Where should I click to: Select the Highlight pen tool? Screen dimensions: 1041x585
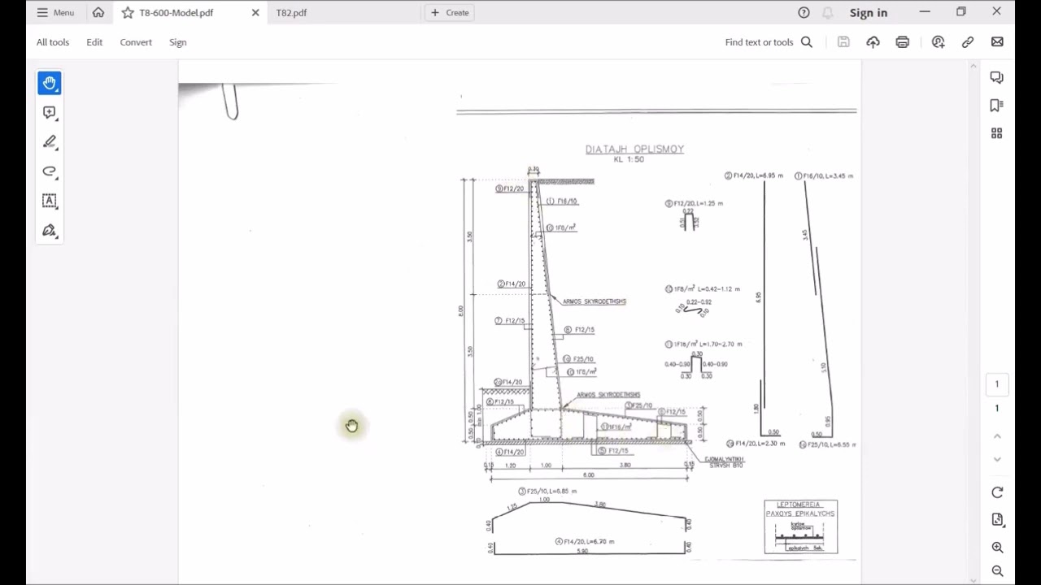(50, 142)
